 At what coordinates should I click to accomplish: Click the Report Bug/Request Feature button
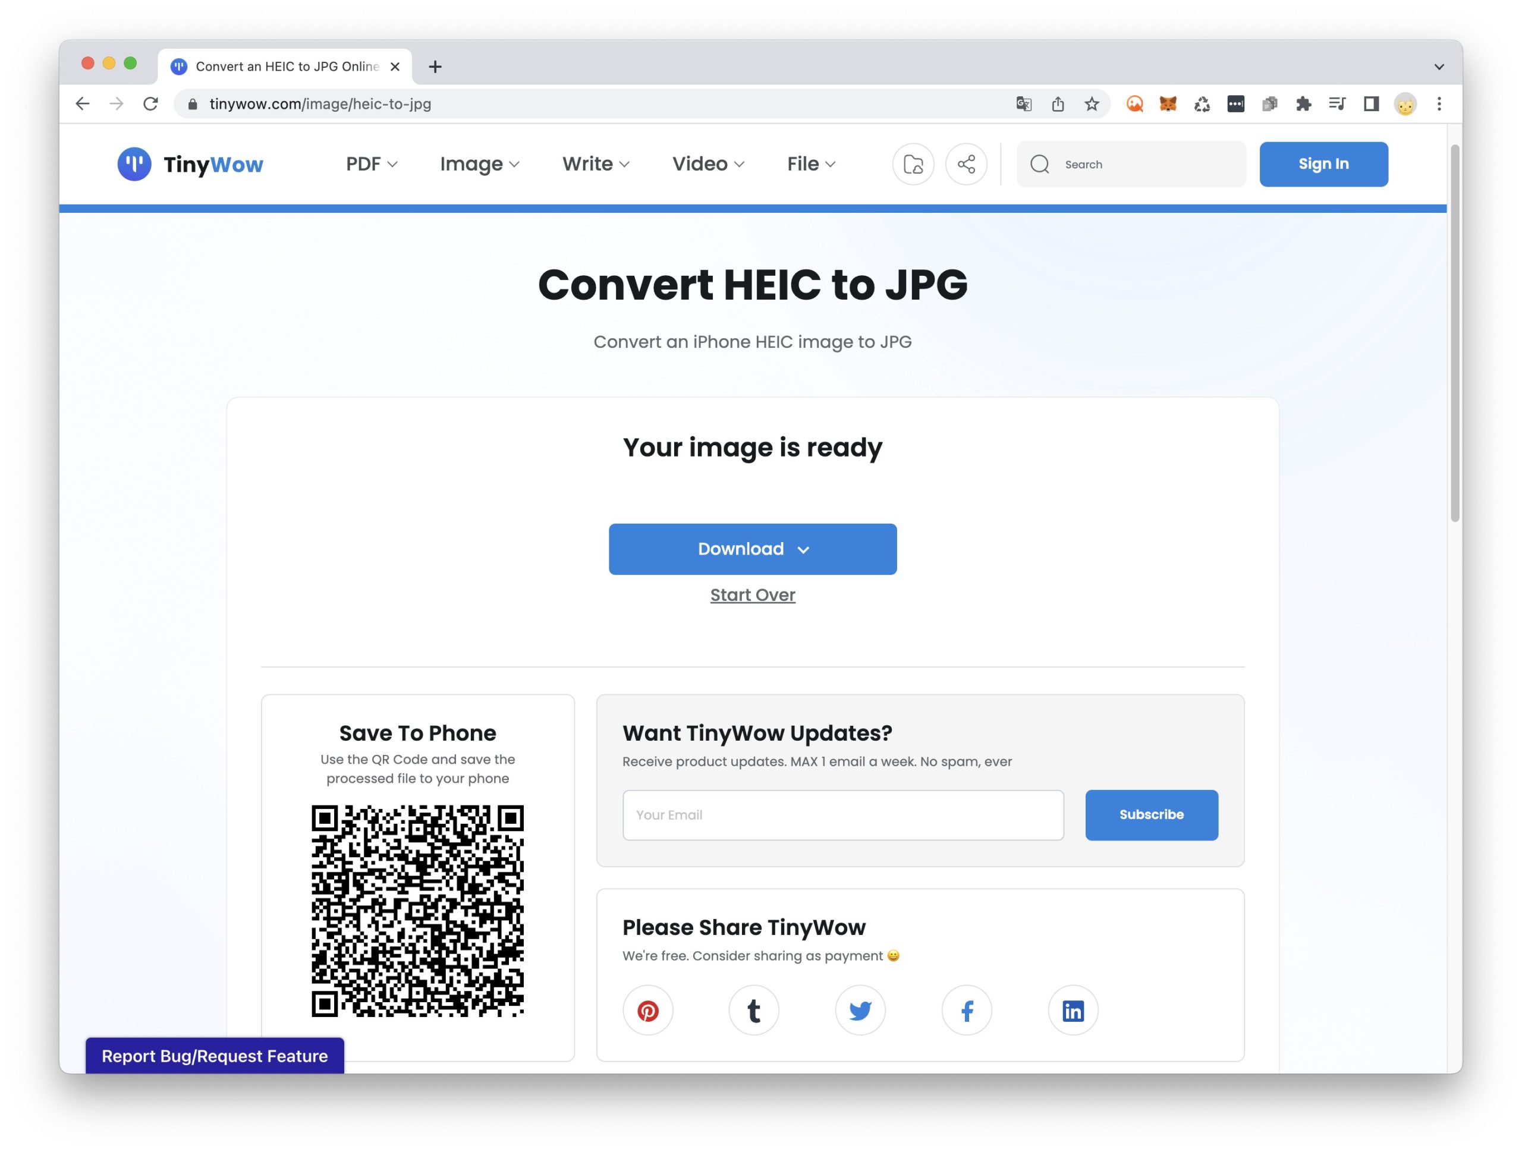pyautogui.click(x=215, y=1056)
